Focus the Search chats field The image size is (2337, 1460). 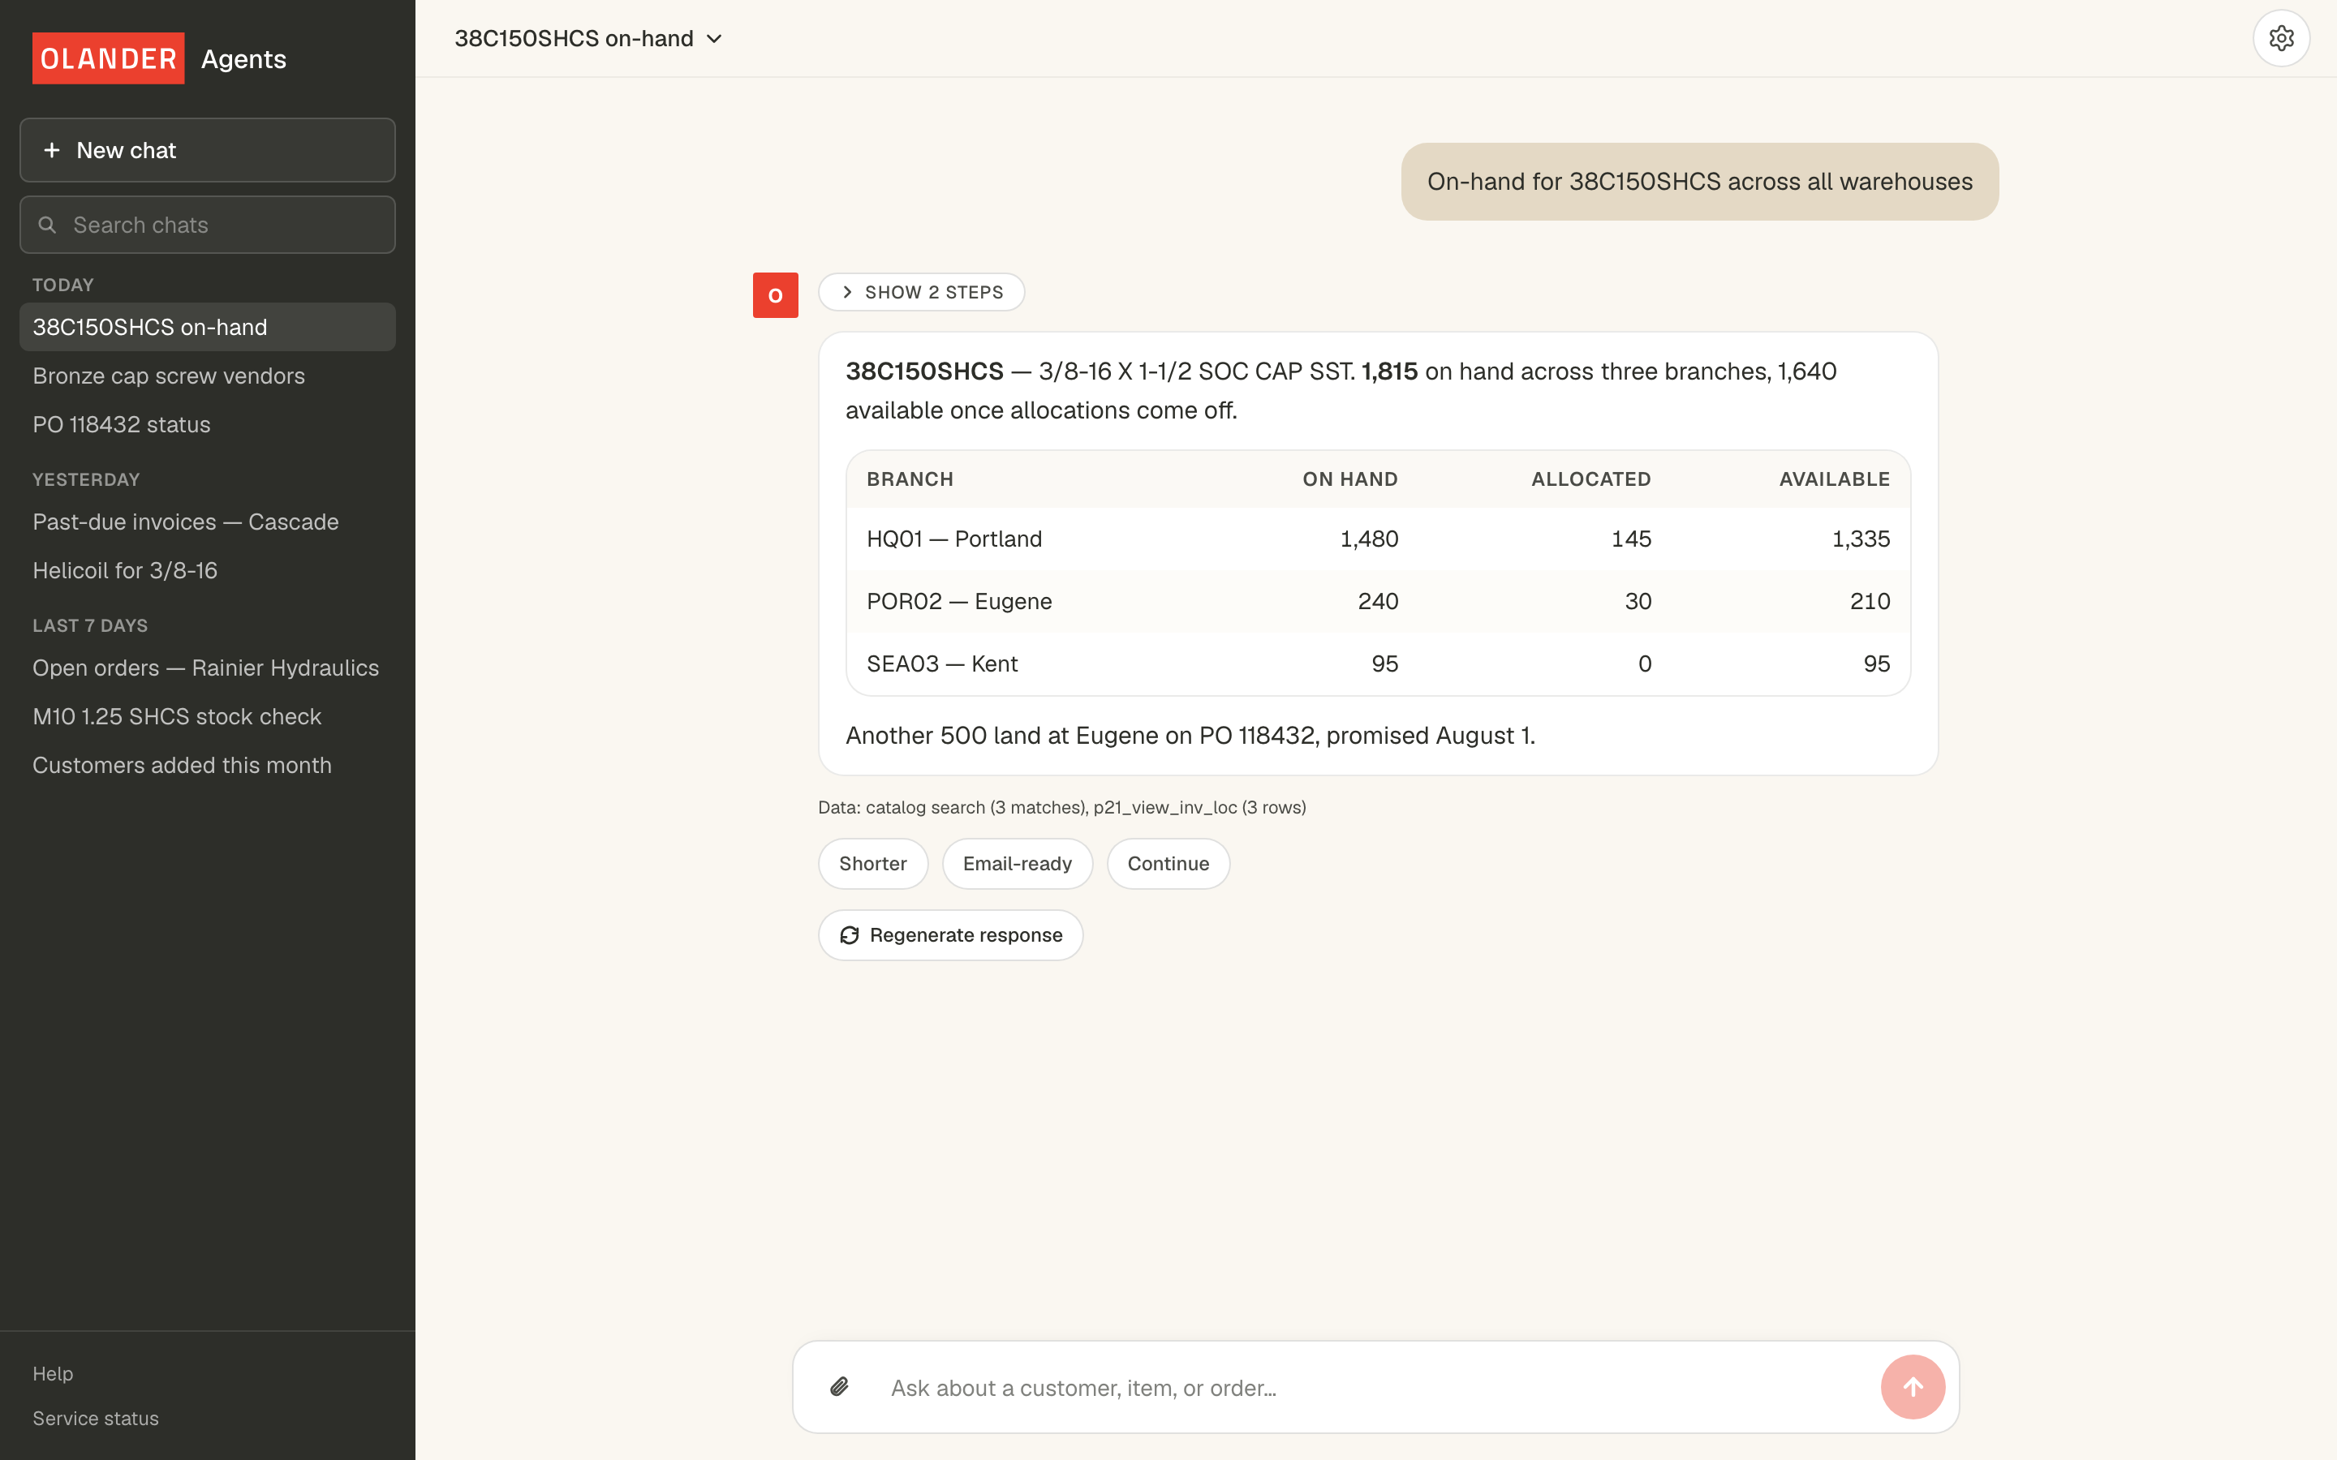point(208,225)
